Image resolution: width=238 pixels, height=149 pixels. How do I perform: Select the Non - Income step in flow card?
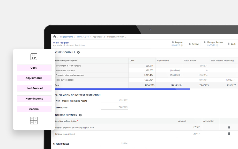[x=34, y=98]
